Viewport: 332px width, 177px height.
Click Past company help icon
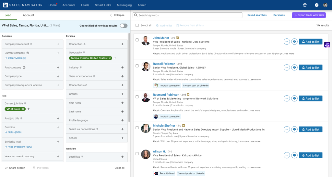pos(24,68)
